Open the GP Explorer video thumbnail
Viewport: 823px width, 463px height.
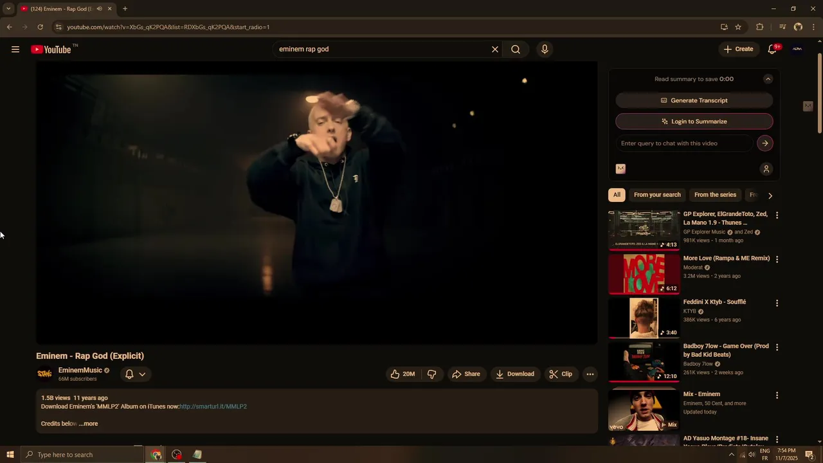click(x=644, y=230)
